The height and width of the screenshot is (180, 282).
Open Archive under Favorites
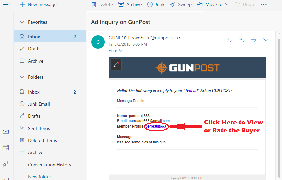(50, 61)
